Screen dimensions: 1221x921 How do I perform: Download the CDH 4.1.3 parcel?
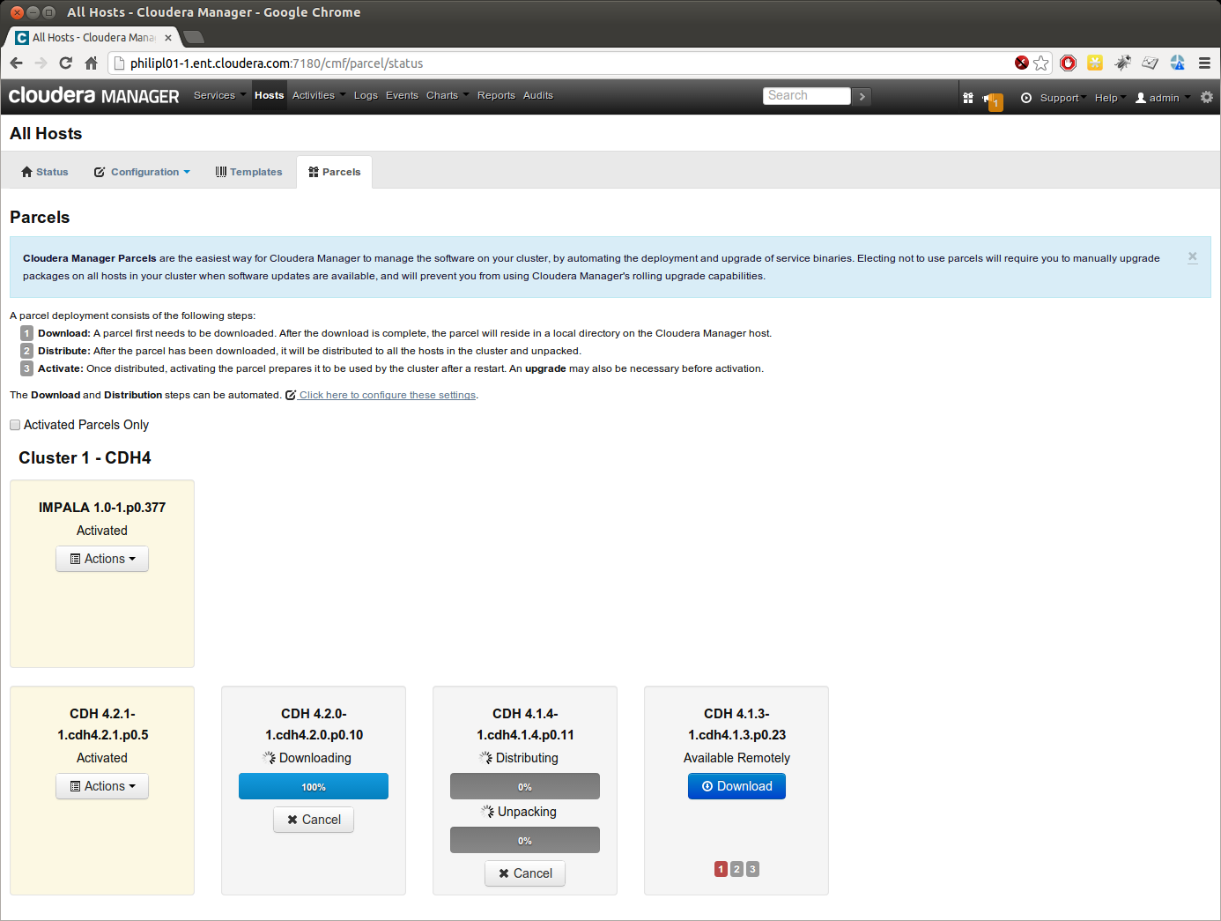click(736, 786)
